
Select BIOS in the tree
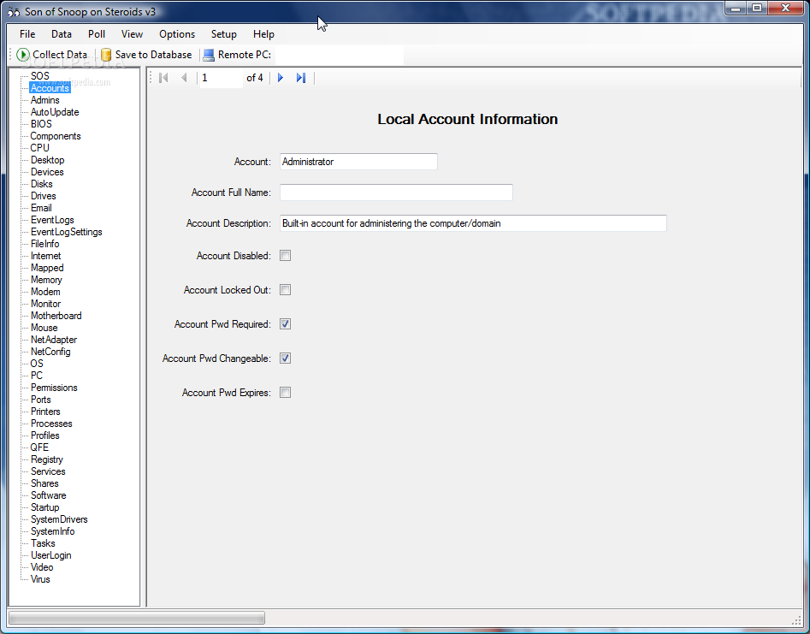coord(41,124)
